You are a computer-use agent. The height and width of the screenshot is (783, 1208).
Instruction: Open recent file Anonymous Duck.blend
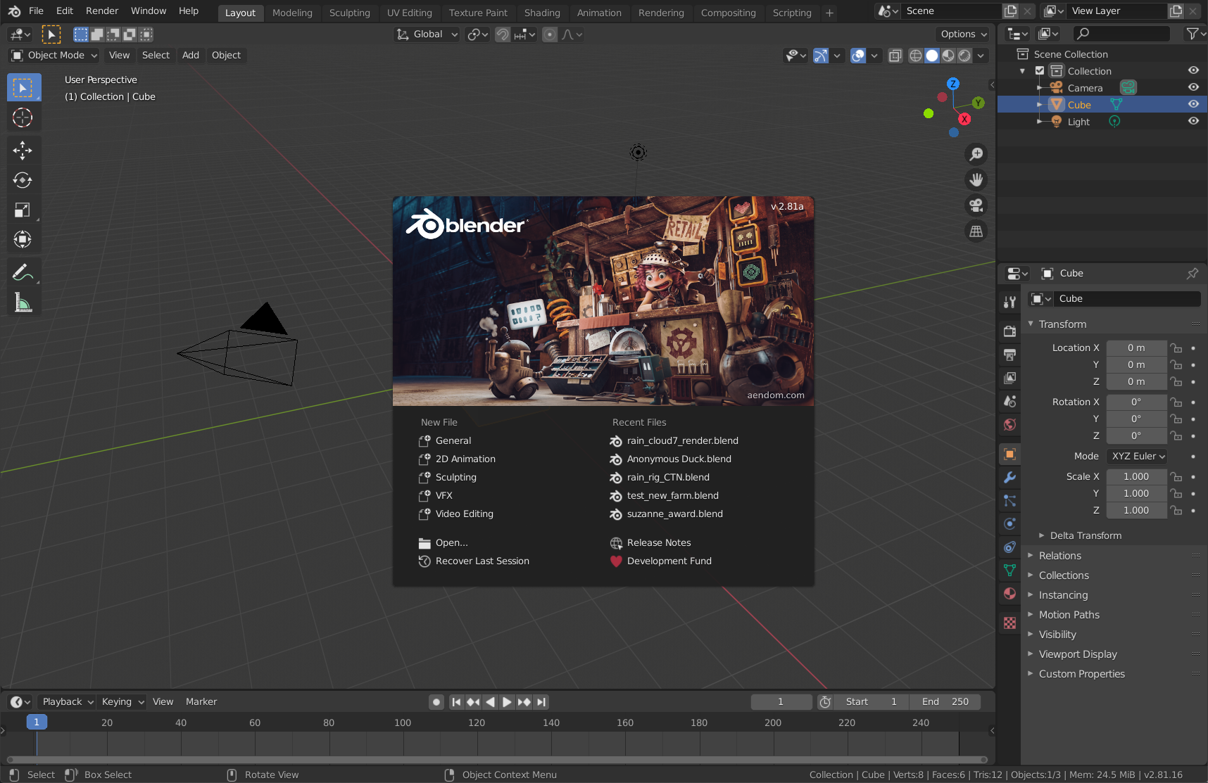click(x=679, y=459)
